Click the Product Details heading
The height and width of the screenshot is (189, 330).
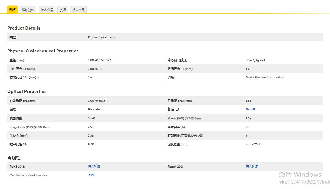[x=24, y=28]
